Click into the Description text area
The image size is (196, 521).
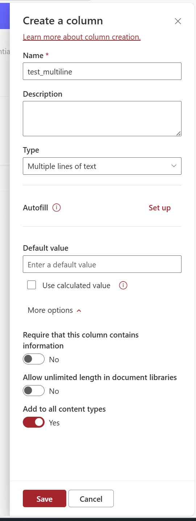102,118
